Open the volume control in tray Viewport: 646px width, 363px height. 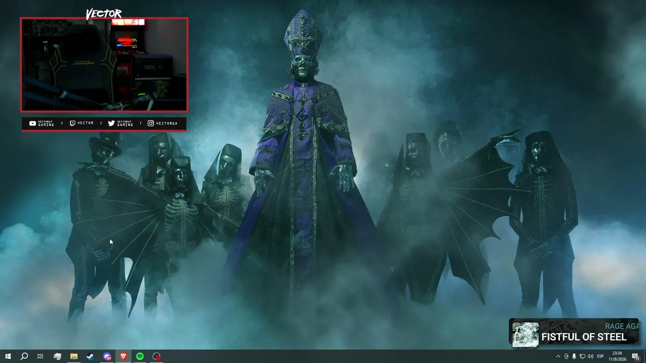[x=590, y=356]
